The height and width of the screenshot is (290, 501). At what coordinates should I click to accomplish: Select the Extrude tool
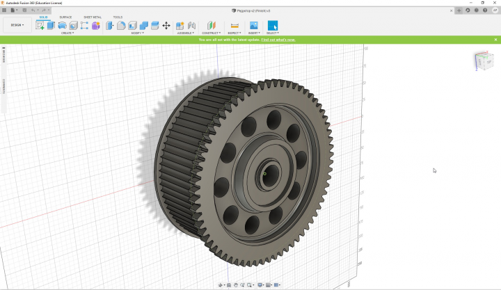51,26
